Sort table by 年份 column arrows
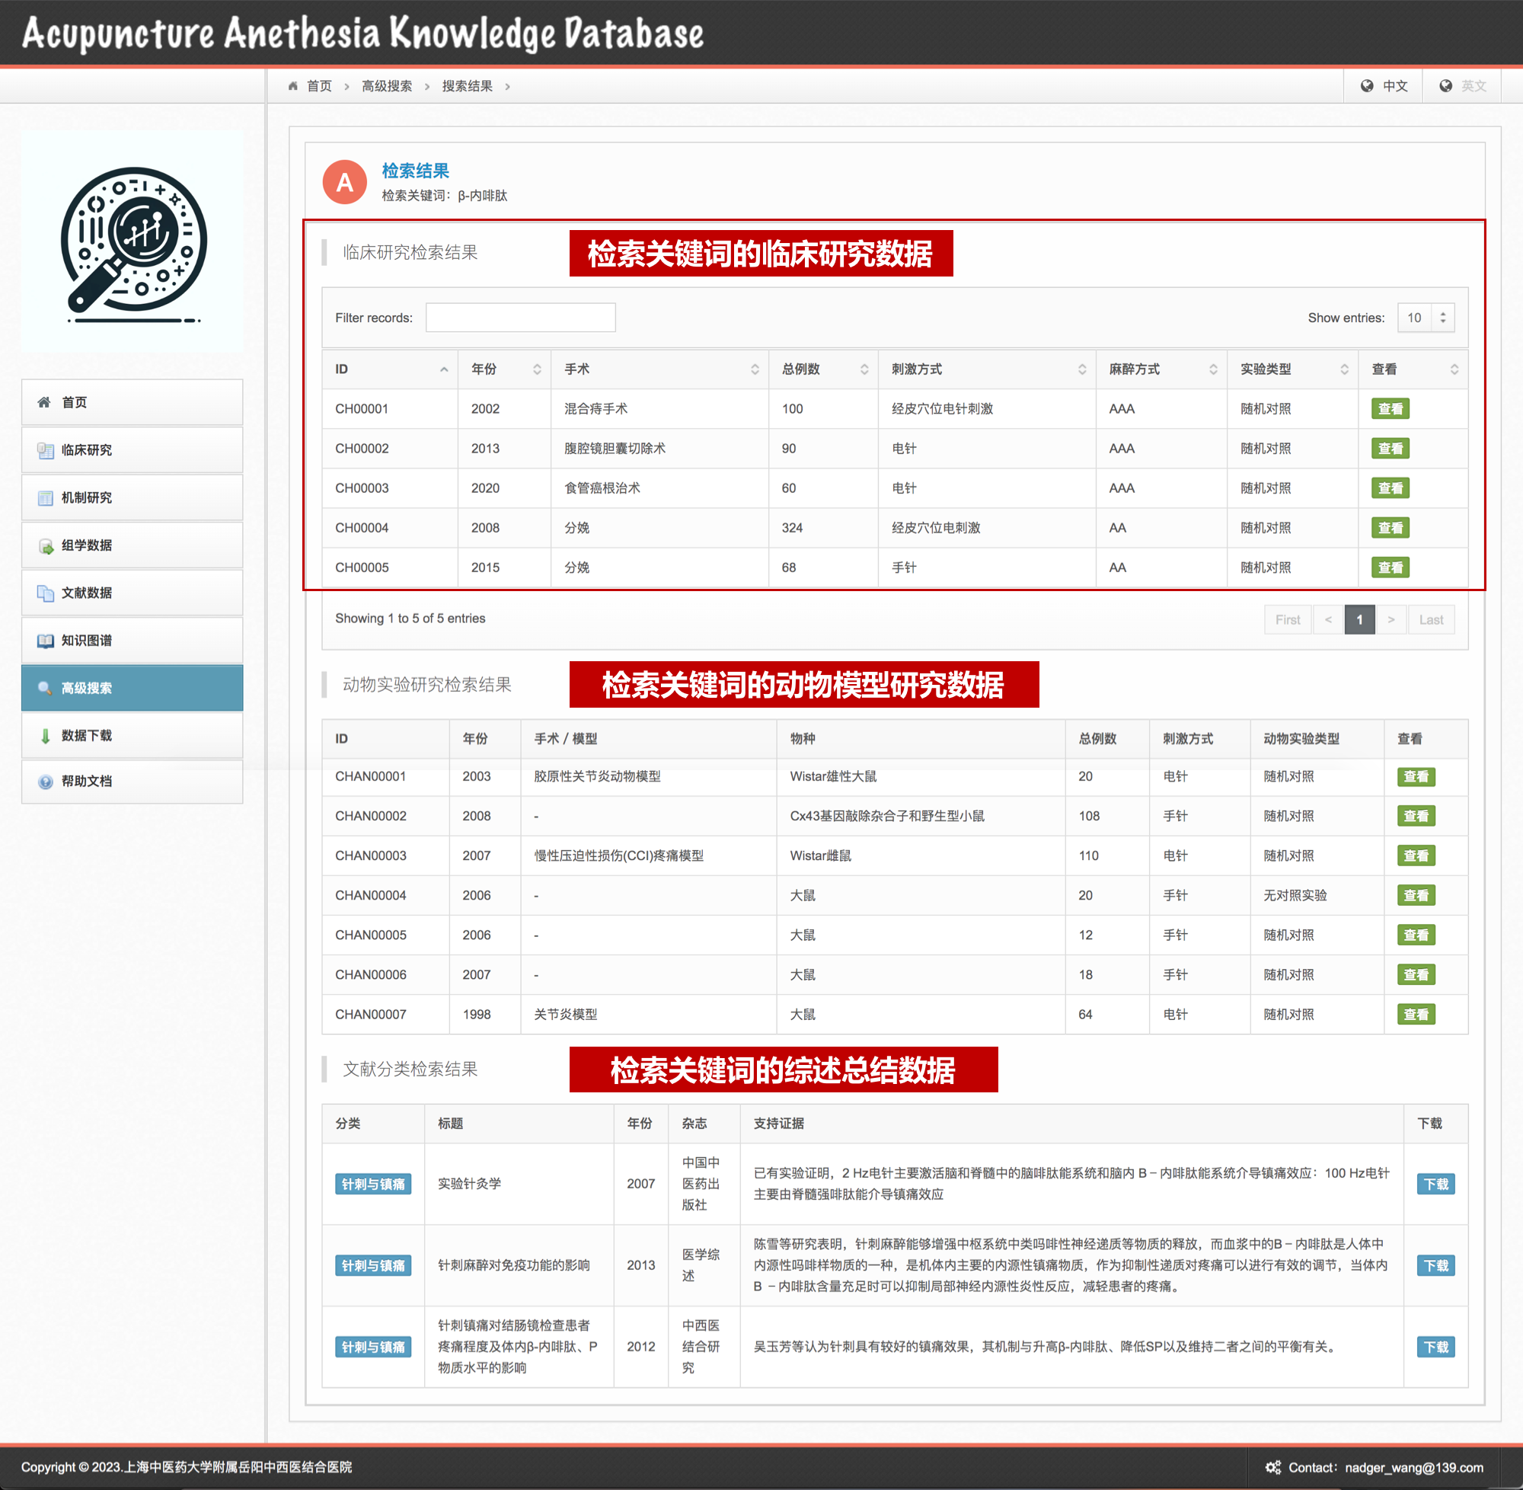This screenshot has width=1523, height=1490. 537,369
